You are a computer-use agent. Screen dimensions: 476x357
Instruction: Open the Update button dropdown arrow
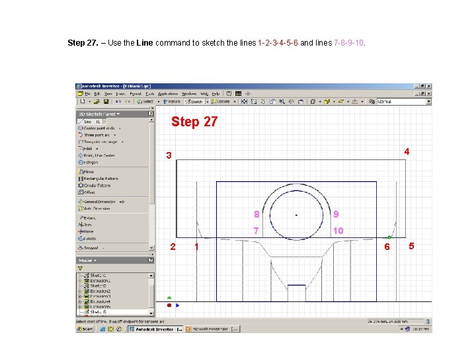click(x=235, y=102)
